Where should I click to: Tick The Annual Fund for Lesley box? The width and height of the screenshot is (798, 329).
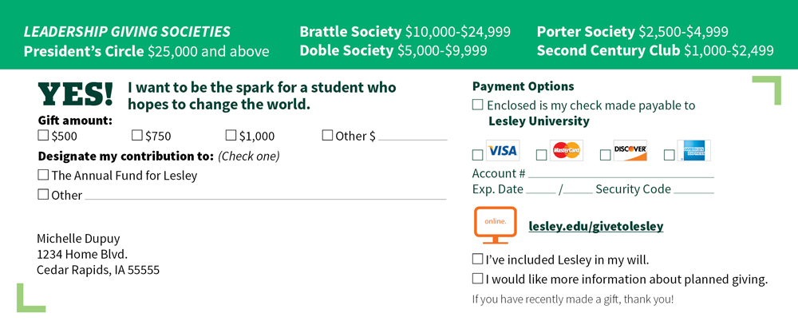tap(44, 175)
